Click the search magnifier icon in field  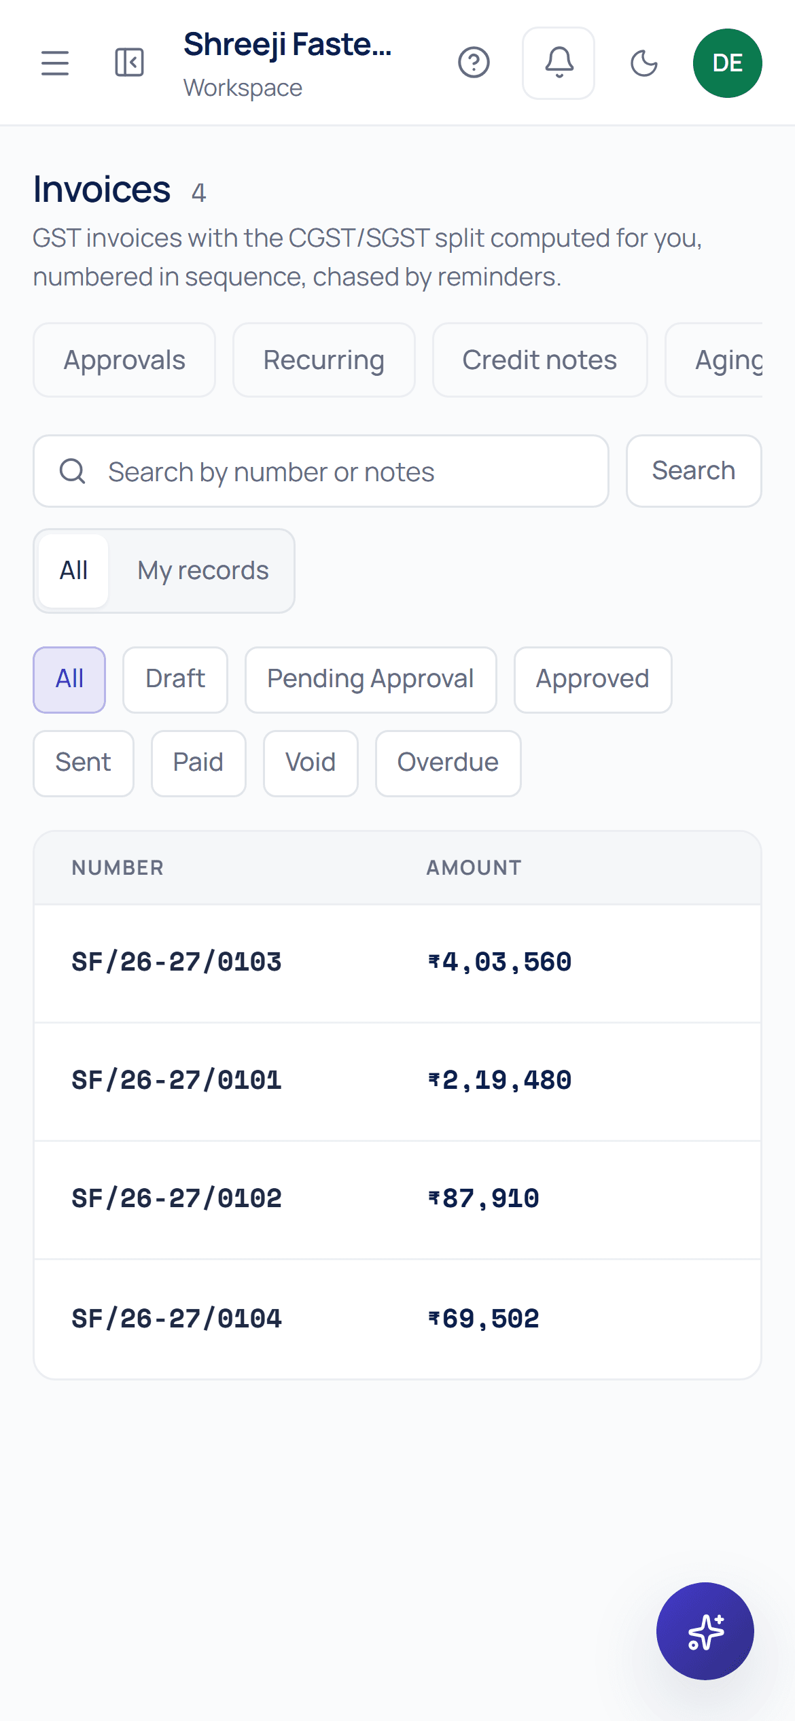coord(73,471)
